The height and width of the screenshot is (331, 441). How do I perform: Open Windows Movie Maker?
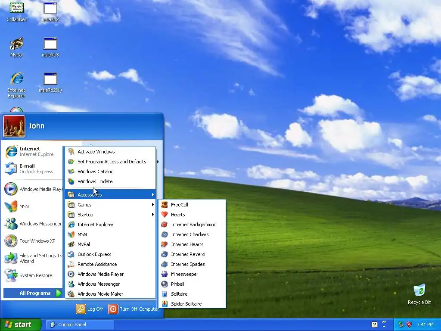[111, 294]
